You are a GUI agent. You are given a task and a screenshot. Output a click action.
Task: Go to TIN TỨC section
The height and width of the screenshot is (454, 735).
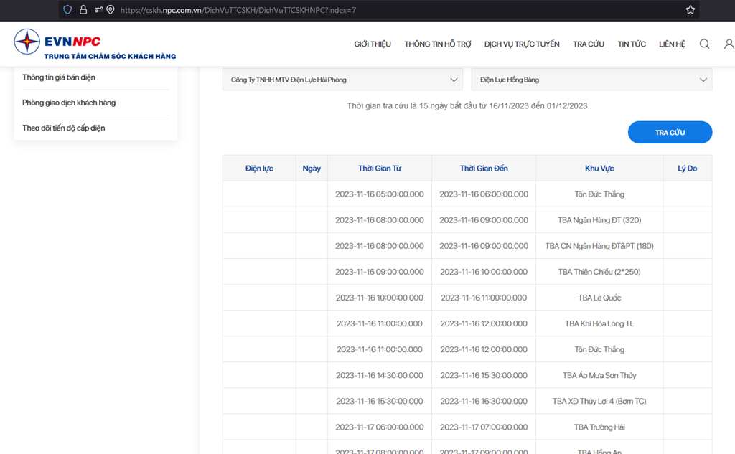tap(632, 44)
